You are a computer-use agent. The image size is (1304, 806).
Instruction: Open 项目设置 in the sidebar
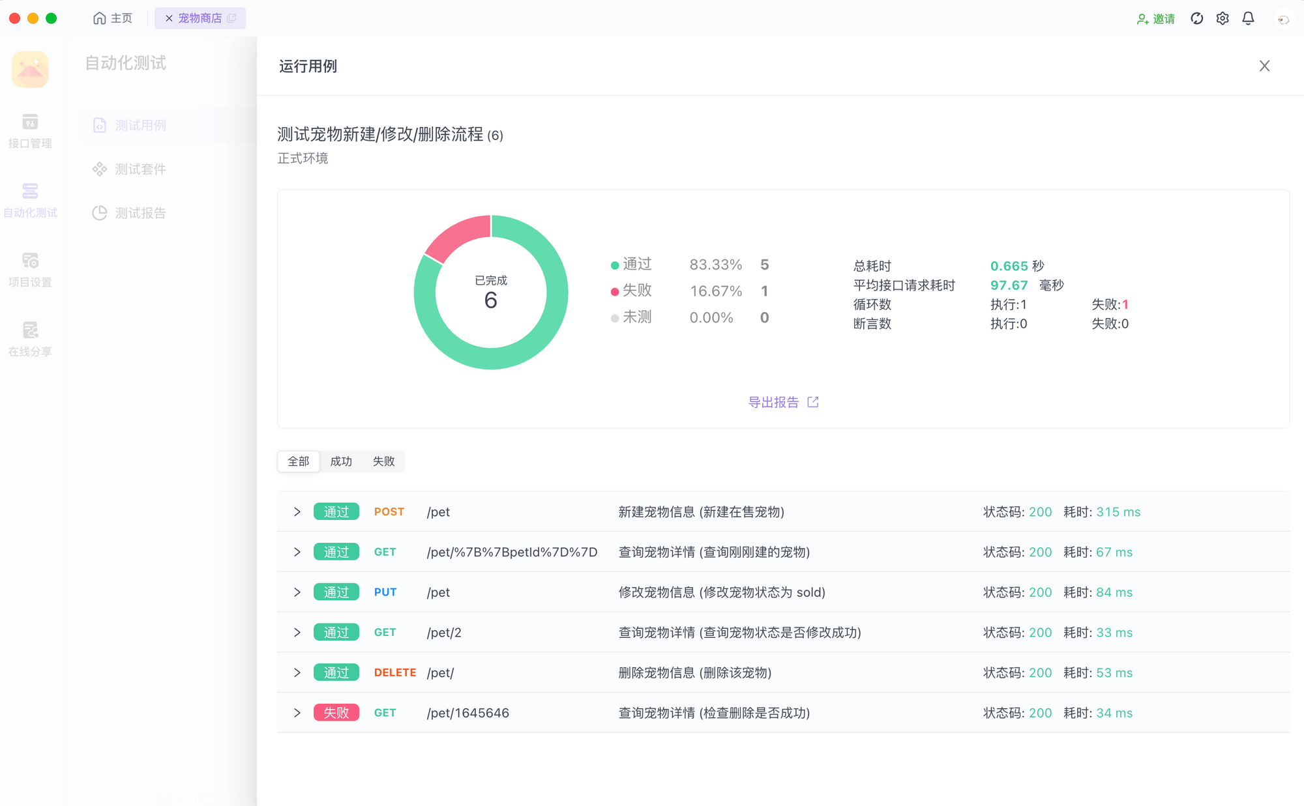click(30, 270)
